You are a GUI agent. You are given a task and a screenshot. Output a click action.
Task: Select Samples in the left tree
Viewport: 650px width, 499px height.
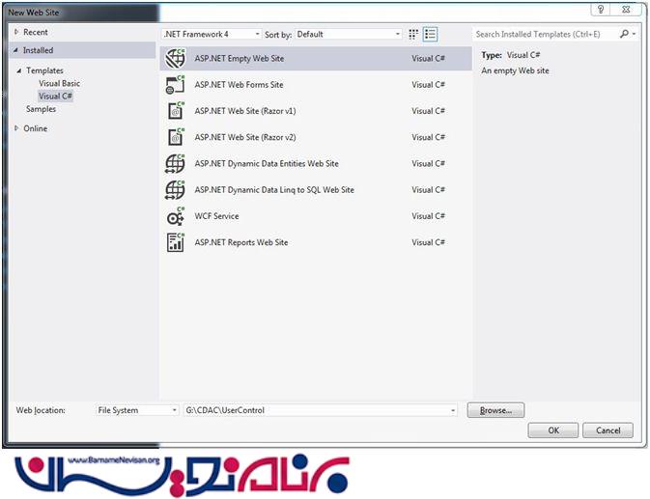(x=41, y=109)
